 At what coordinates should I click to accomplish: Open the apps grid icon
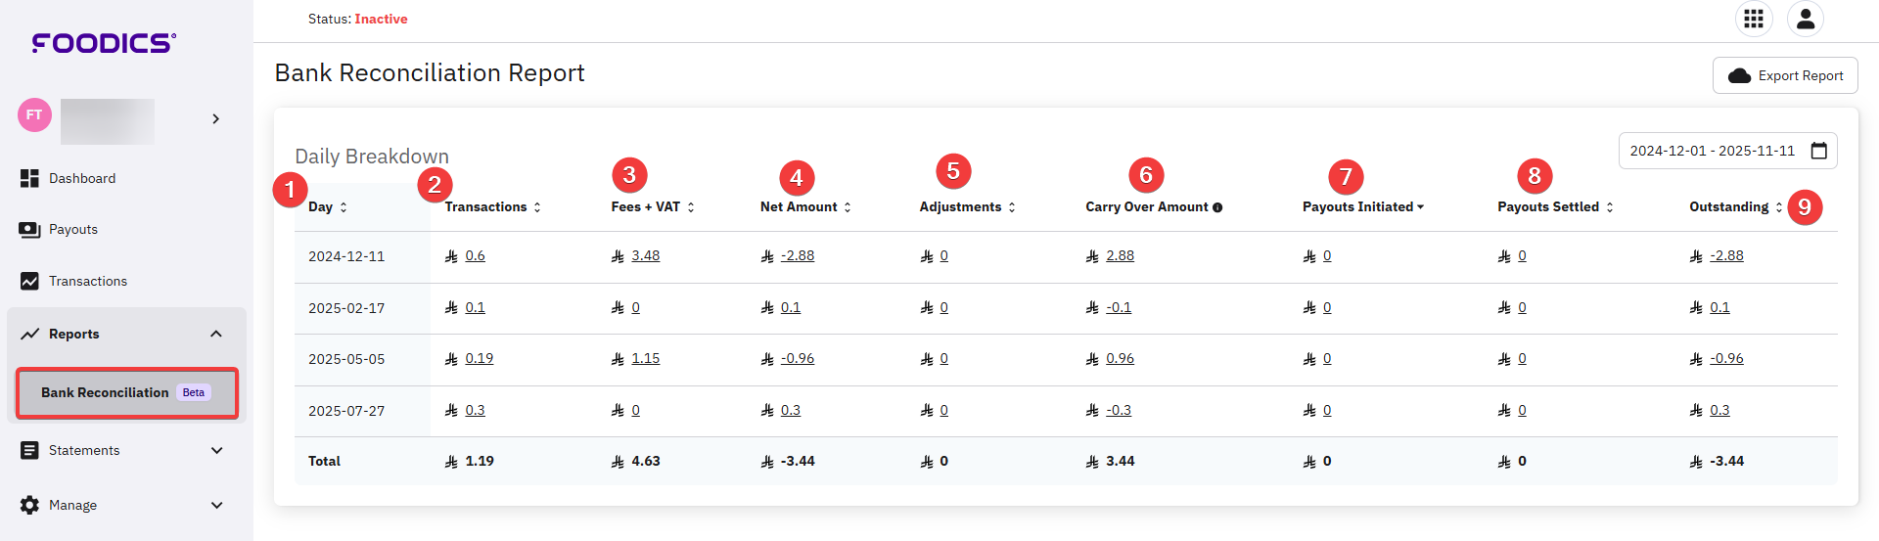click(1754, 19)
